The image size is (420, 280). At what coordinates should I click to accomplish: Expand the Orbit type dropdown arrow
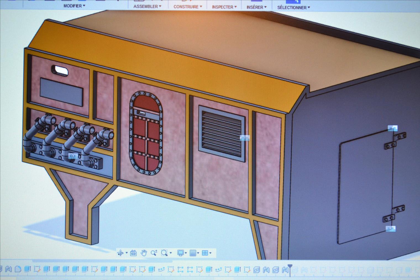(127, 253)
